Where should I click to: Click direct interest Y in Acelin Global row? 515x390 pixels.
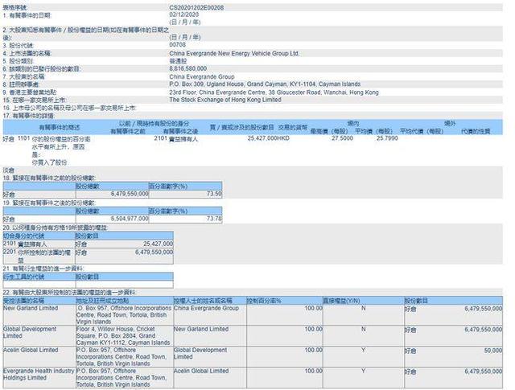(363, 351)
